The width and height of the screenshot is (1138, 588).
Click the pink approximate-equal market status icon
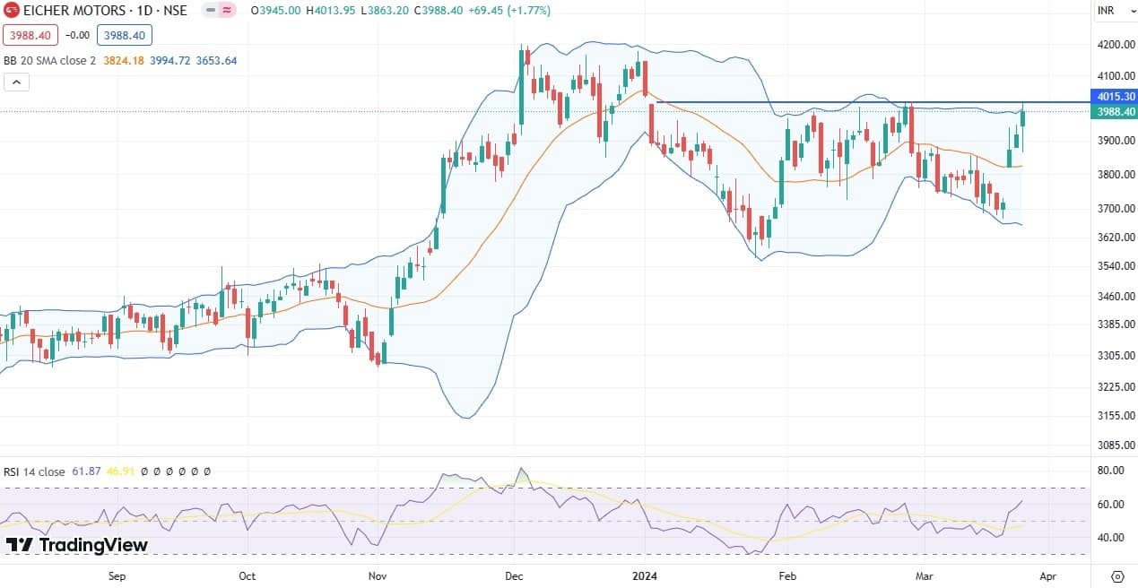tap(228, 11)
